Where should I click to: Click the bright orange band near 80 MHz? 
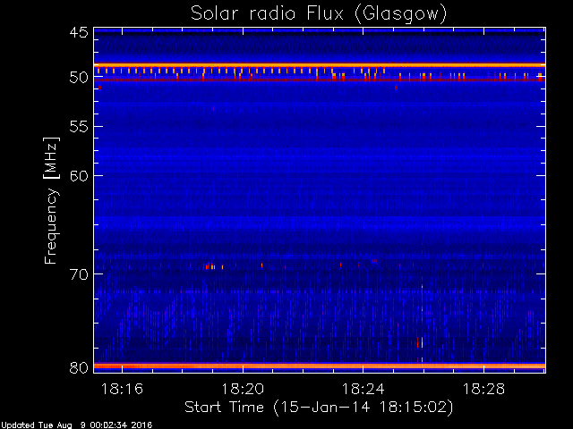tap(320, 366)
